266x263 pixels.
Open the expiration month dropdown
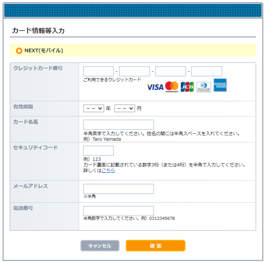click(125, 108)
